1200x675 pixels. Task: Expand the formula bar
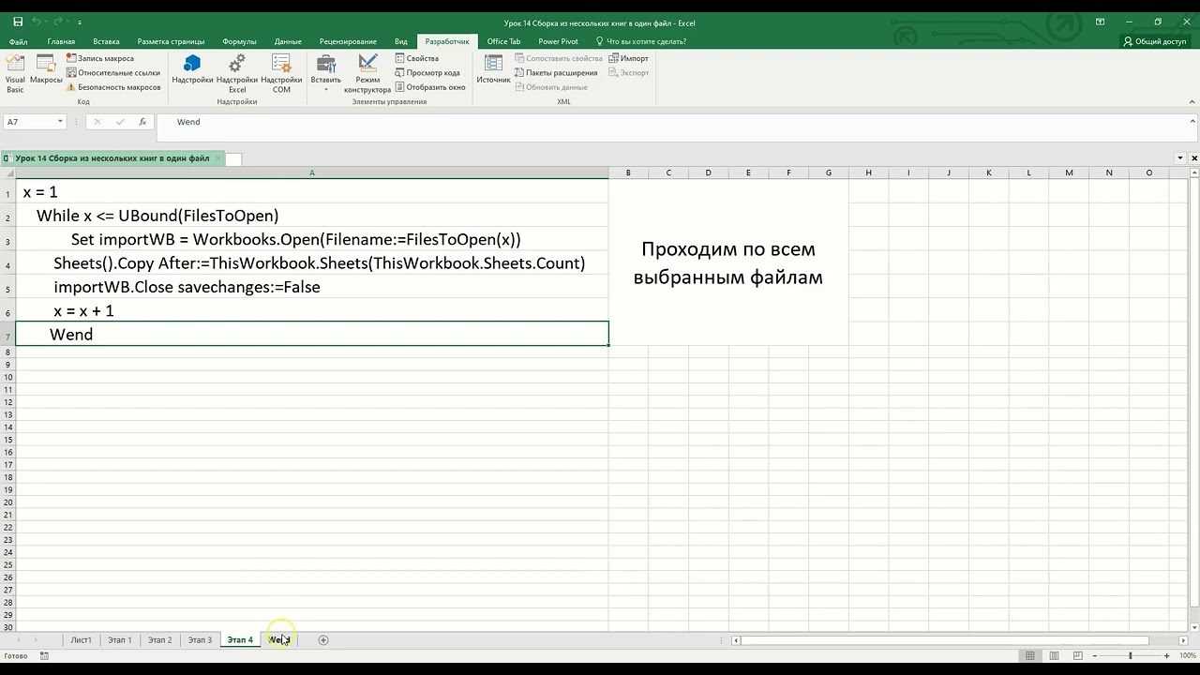point(1192,122)
